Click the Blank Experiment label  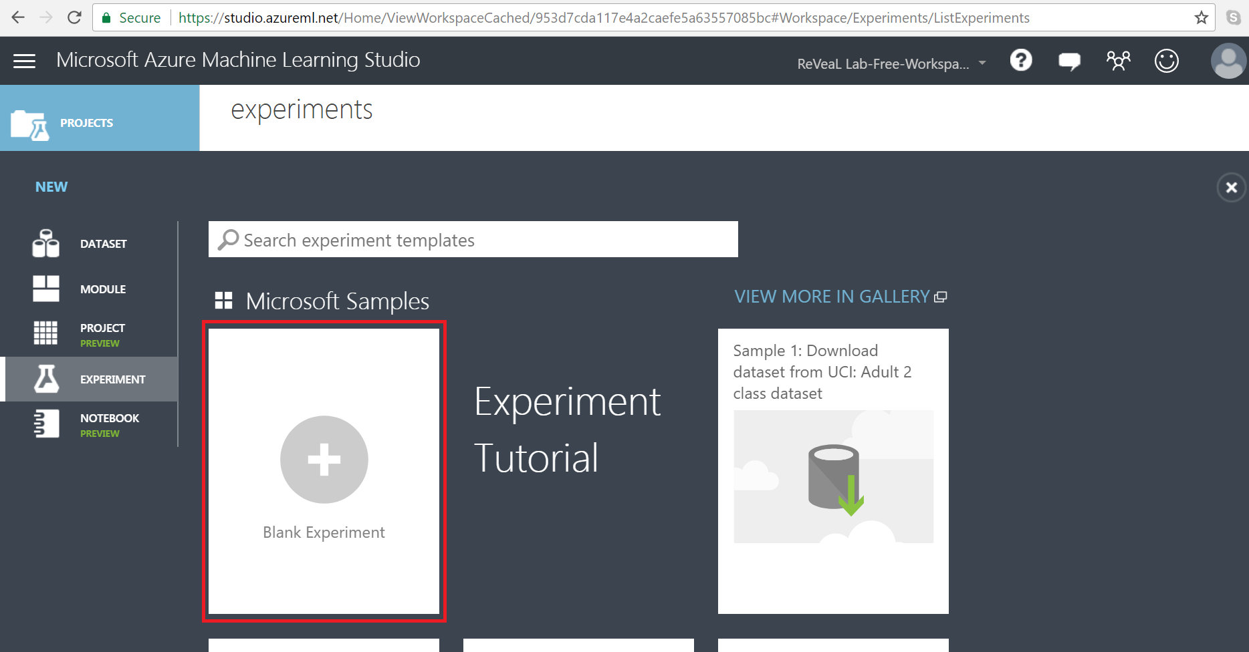pyautogui.click(x=324, y=532)
